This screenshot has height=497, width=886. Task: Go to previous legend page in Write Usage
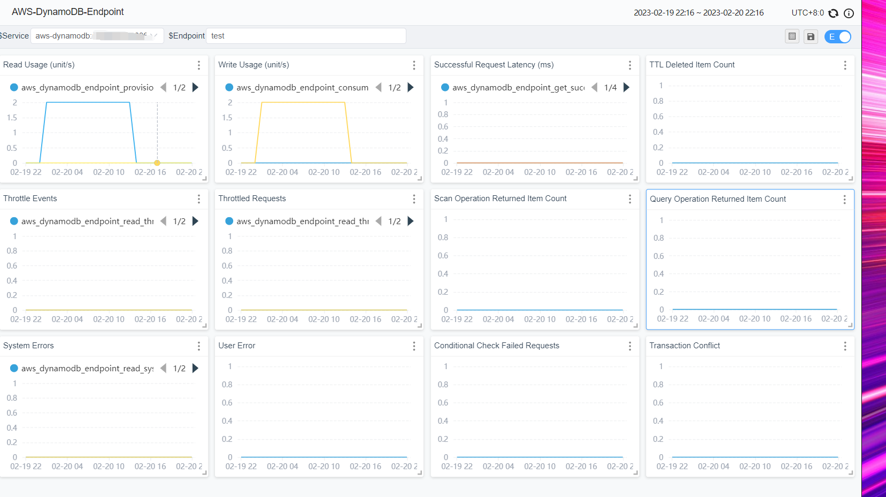(379, 87)
